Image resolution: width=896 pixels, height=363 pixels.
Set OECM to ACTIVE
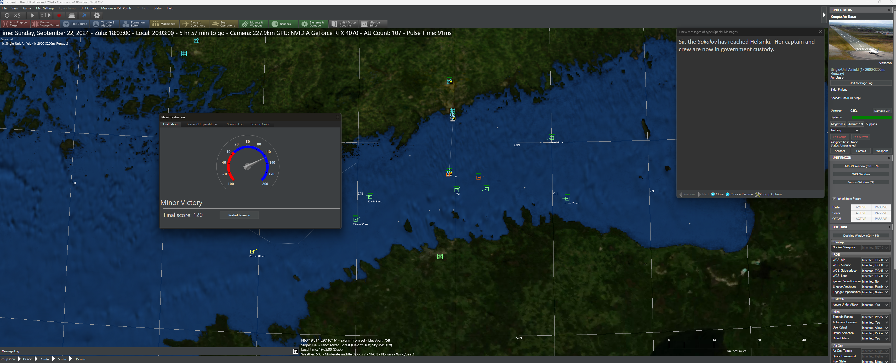point(861,219)
